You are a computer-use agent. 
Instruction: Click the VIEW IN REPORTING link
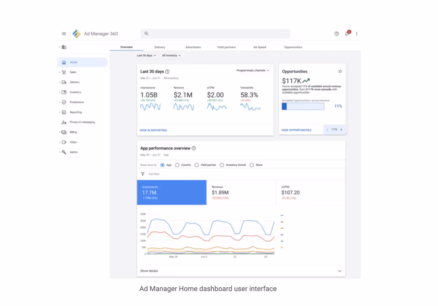click(153, 130)
